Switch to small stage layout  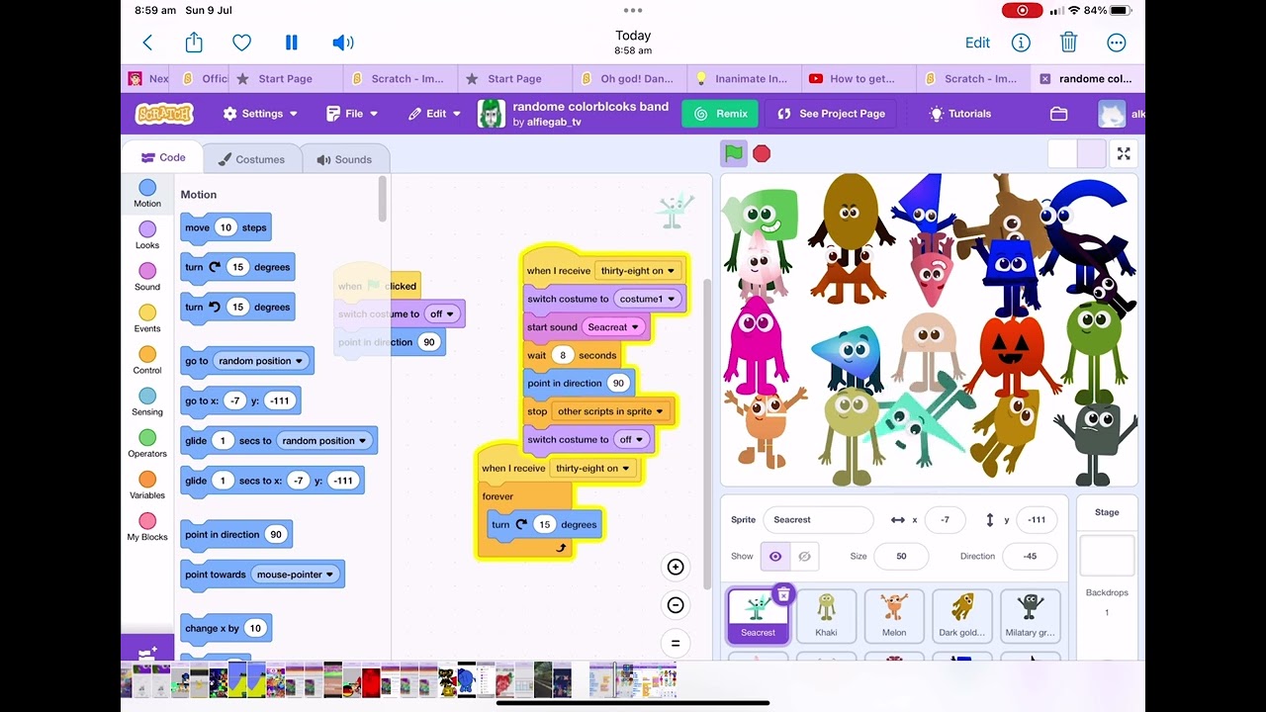pyautogui.click(x=1062, y=153)
